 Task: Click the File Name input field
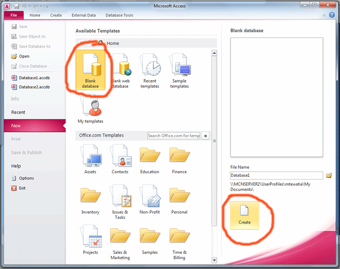tap(277, 175)
